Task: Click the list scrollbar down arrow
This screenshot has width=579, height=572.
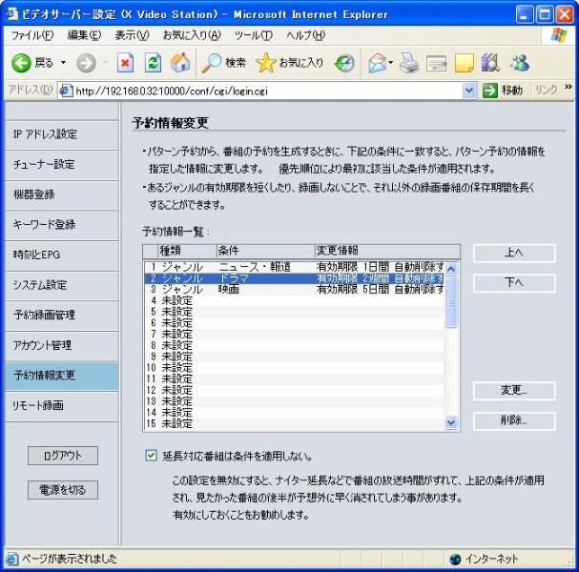Action: point(451,422)
